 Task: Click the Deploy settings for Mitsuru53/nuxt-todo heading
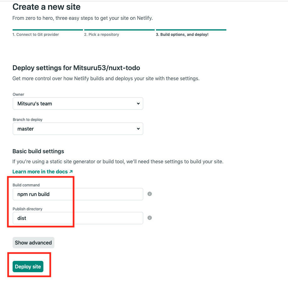click(x=76, y=68)
